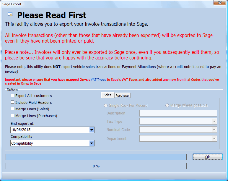Open the VAT Types link
The width and height of the screenshot is (228, 181).
click(98, 80)
